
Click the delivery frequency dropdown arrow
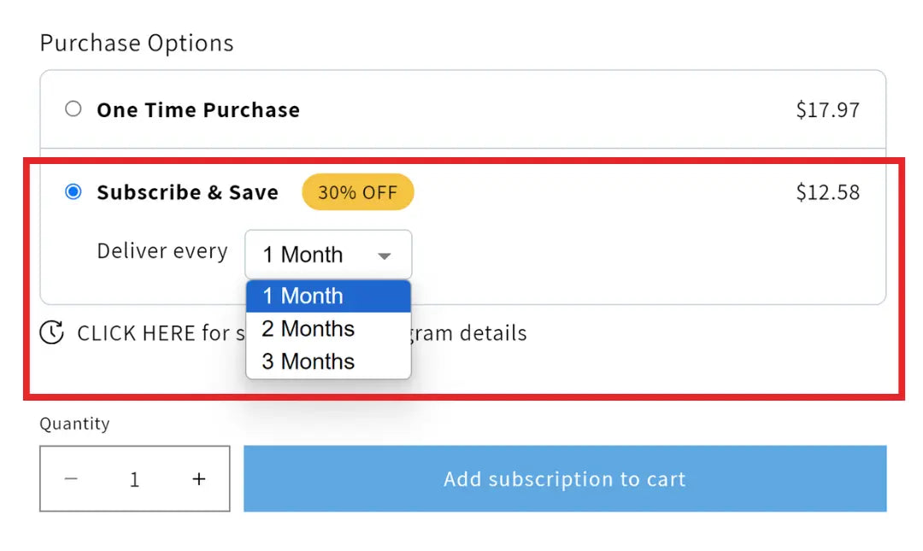point(385,255)
